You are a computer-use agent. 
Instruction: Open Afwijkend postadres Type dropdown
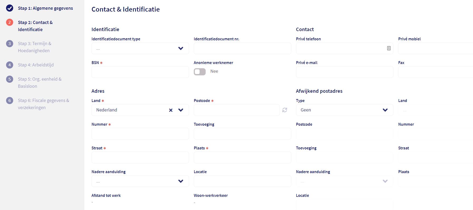(x=344, y=110)
